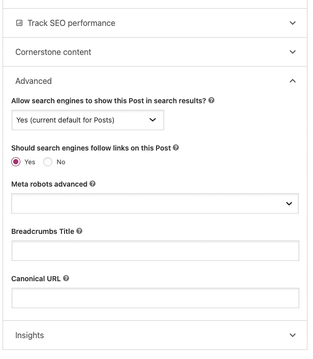Click the Track SEO performance heading text
This screenshot has width=313, height=359.
click(71, 23)
